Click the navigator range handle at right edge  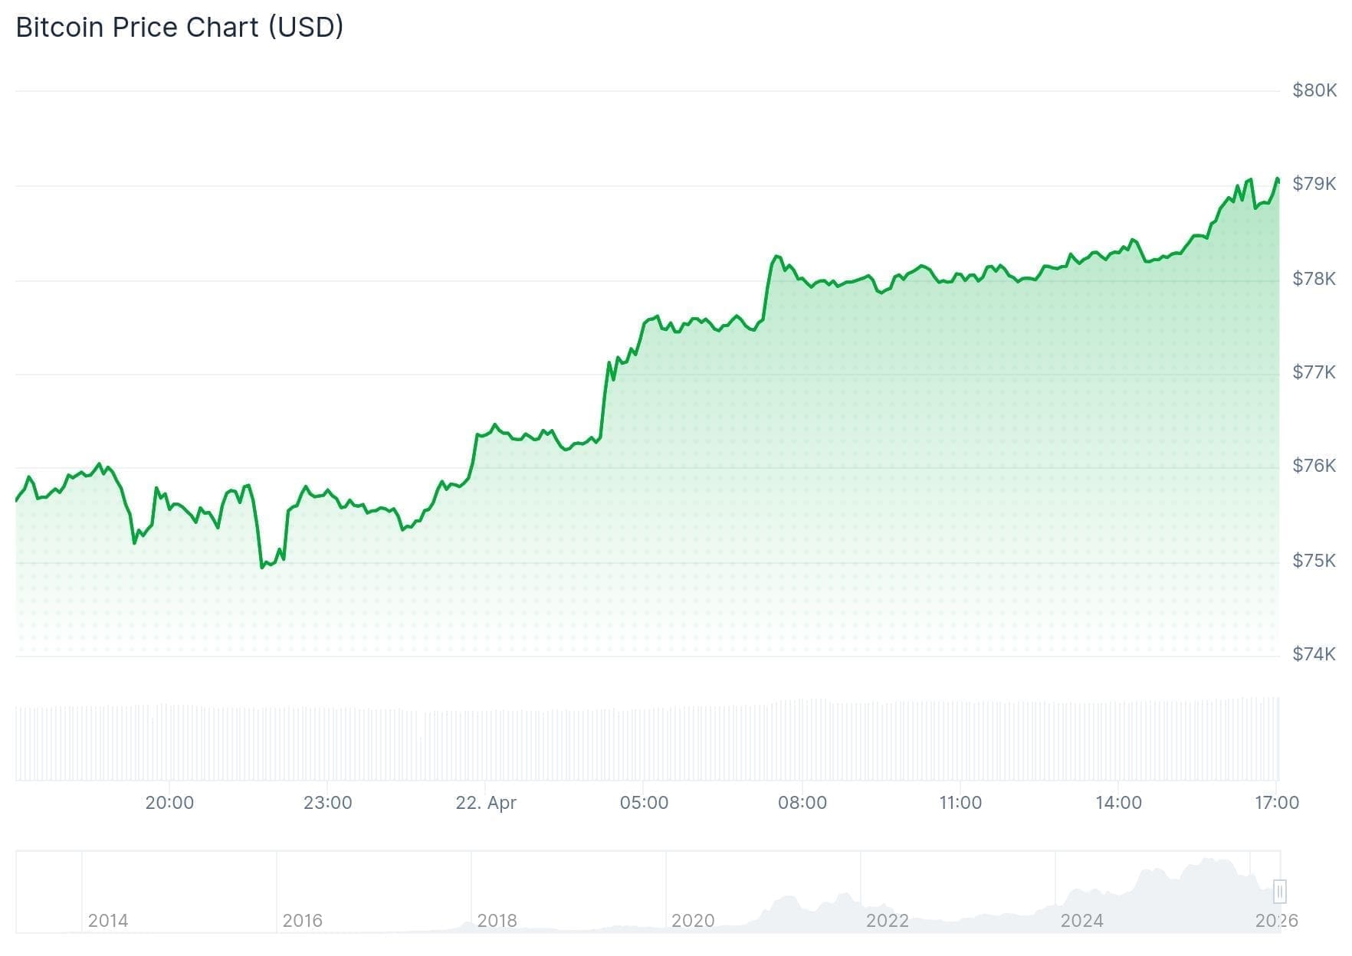1279,891
